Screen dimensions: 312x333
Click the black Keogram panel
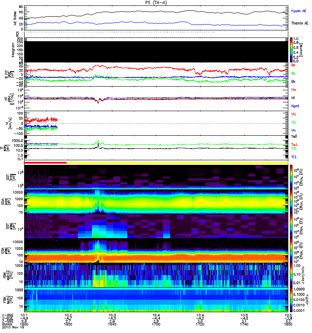click(156, 52)
